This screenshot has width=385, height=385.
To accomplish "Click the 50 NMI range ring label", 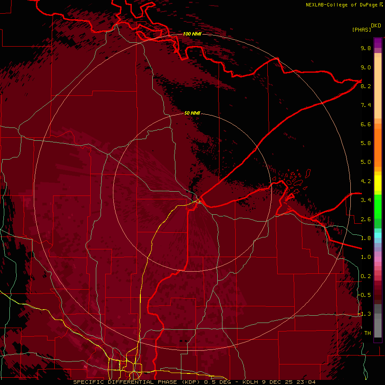I will tap(192, 113).
